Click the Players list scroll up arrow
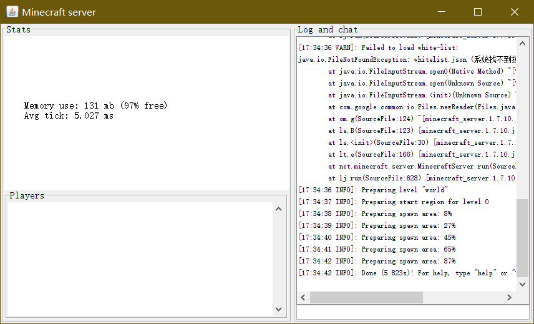The image size is (534, 324). (x=278, y=209)
